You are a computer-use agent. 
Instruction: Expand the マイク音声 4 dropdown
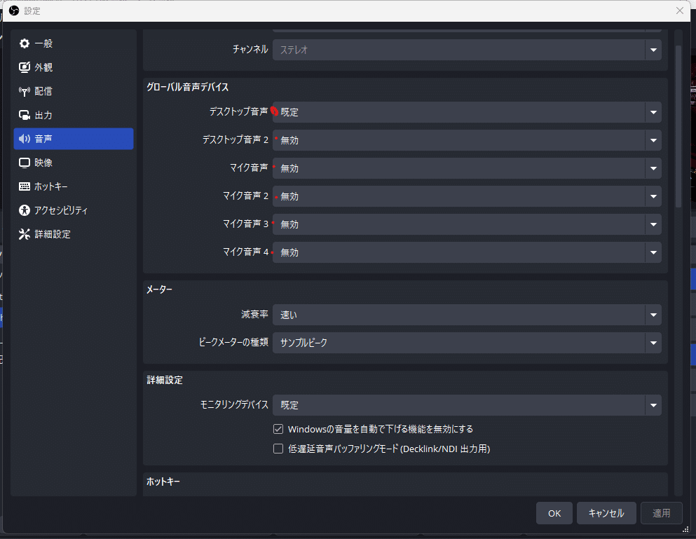[467, 252]
